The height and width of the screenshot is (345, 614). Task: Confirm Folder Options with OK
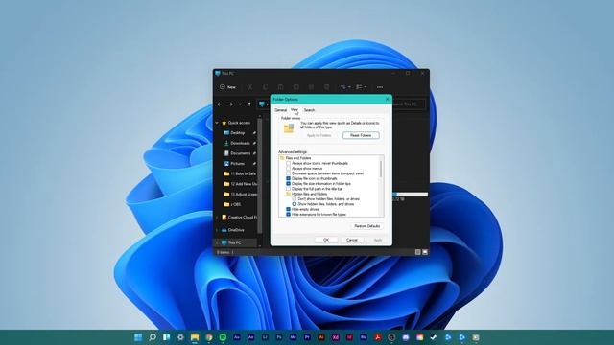[x=326, y=240]
